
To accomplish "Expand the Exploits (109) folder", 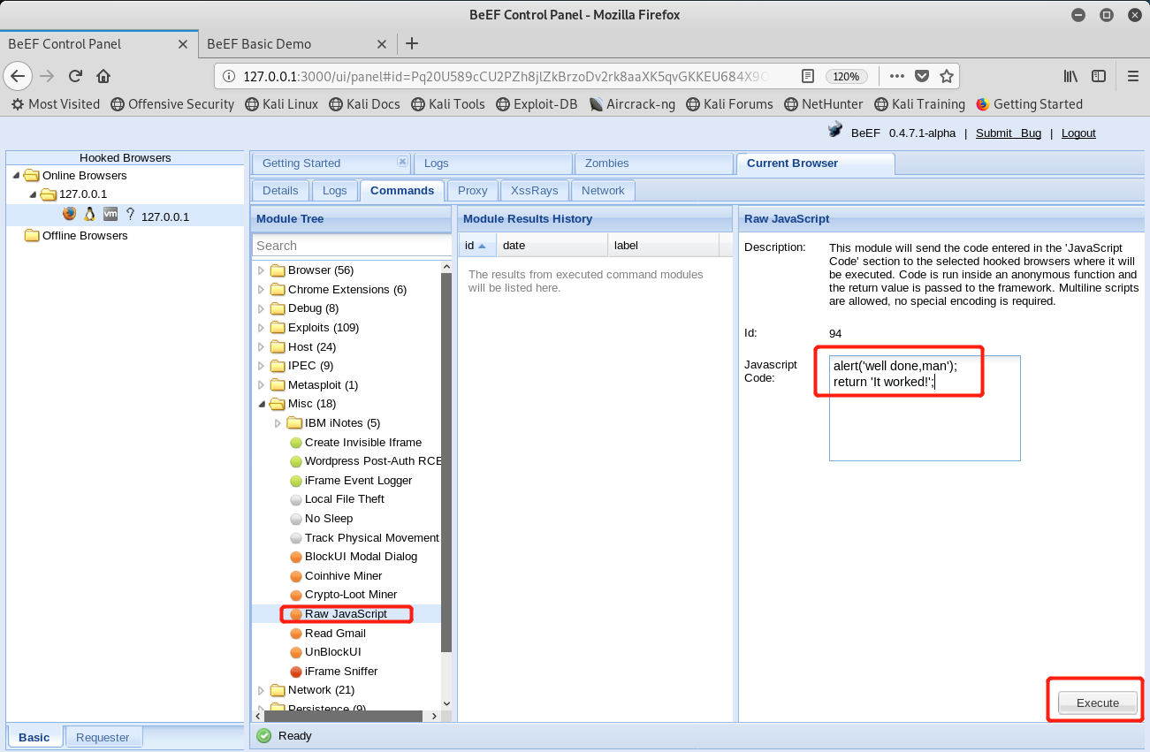I will (261, 328).
